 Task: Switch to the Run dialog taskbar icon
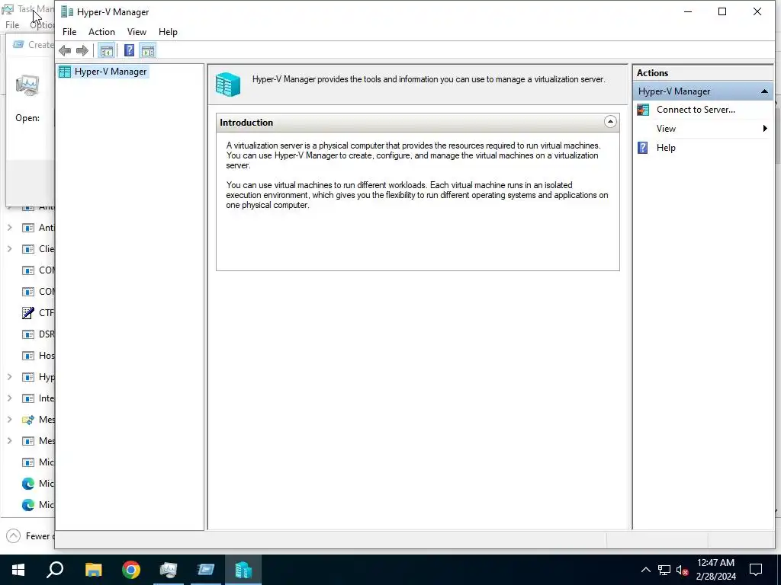[x=206, y=570]
